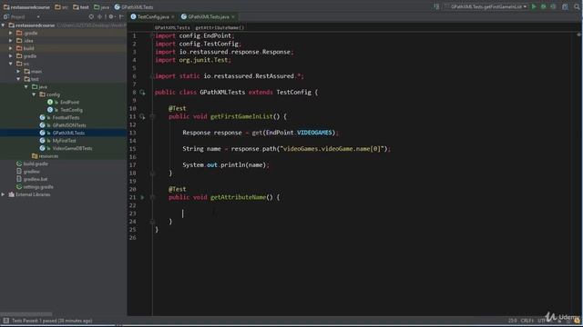The width and height of the screenshot is (583, 327).
Task: Open the run configuration dropdown
Action: [x=486, y=6]
